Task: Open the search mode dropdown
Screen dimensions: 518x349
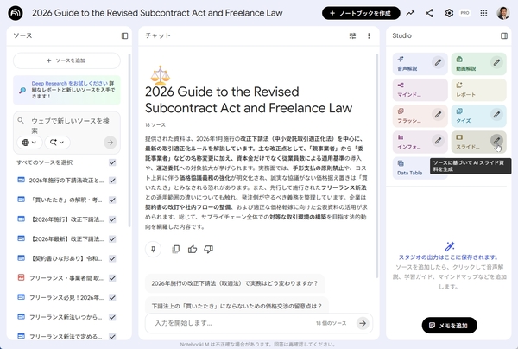Action: (57, 143)
